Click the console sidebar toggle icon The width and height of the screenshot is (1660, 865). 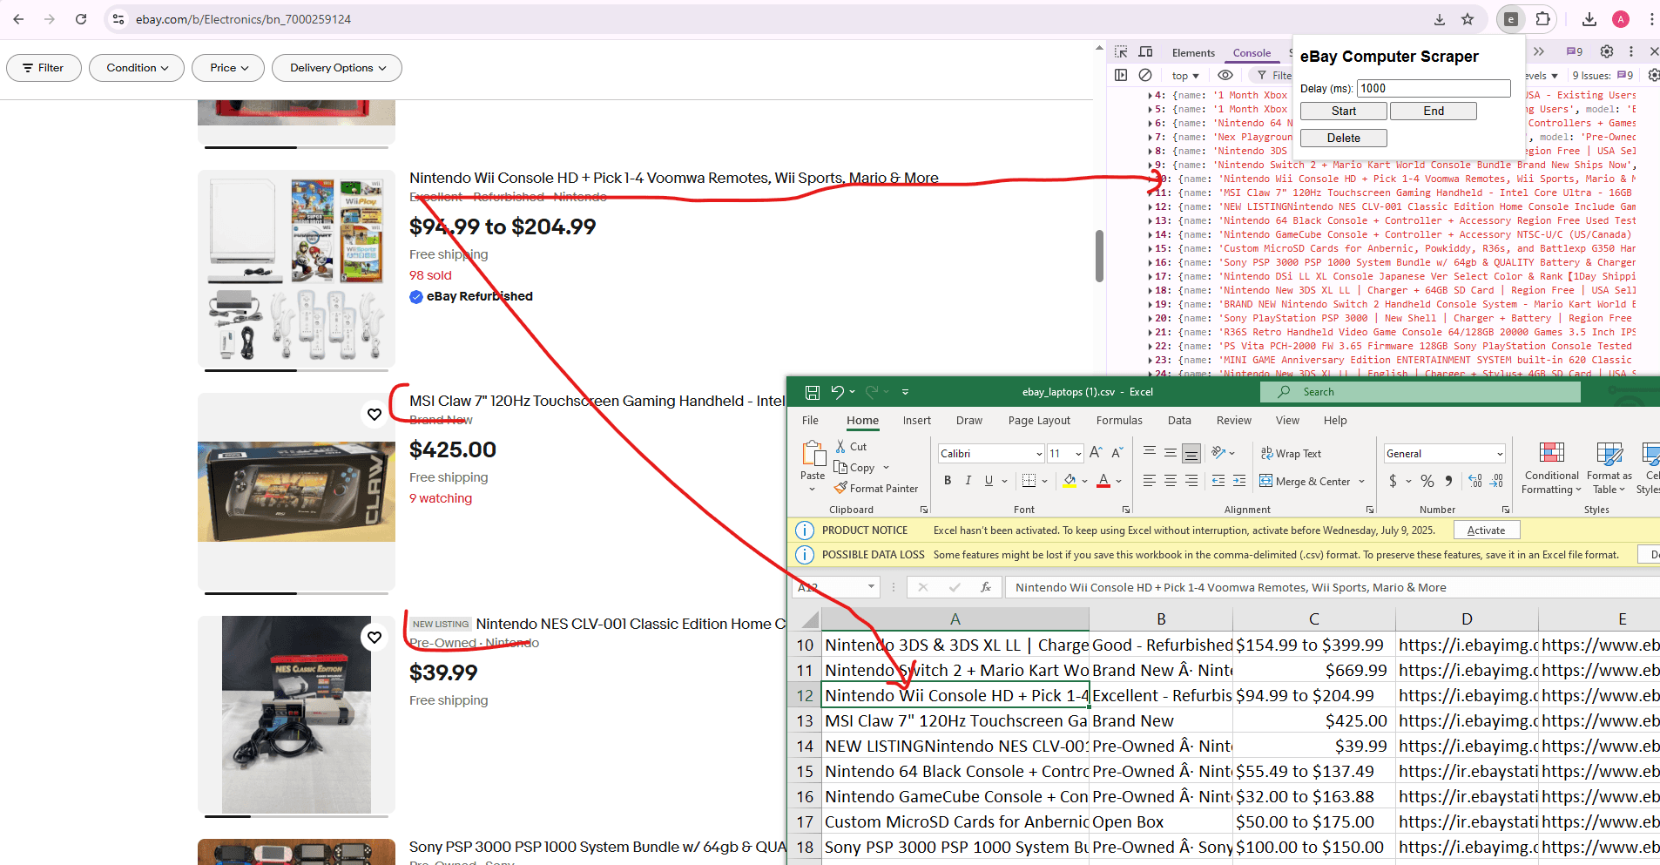coord(1121,76)
